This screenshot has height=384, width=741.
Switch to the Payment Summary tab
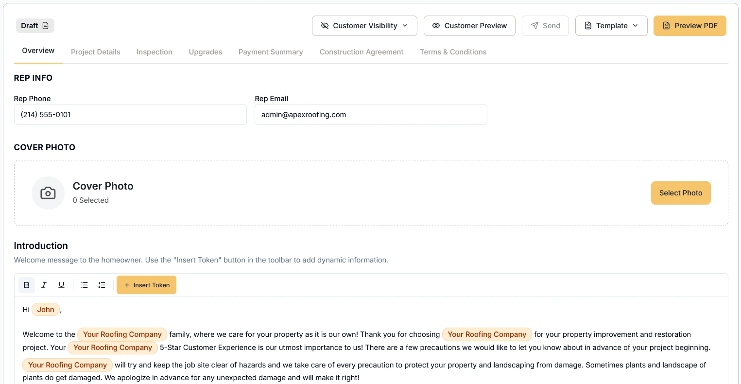click(x=271, y=52)
